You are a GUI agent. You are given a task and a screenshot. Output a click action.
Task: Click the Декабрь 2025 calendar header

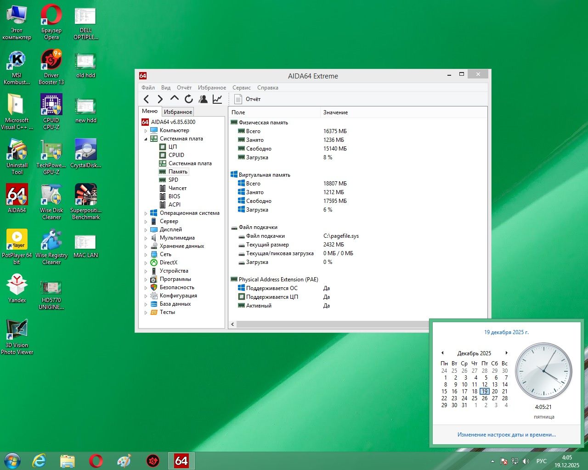coord(474,353)
